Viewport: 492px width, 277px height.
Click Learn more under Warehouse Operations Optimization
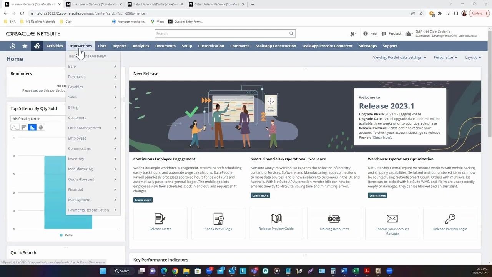click(x=377, y=195)
